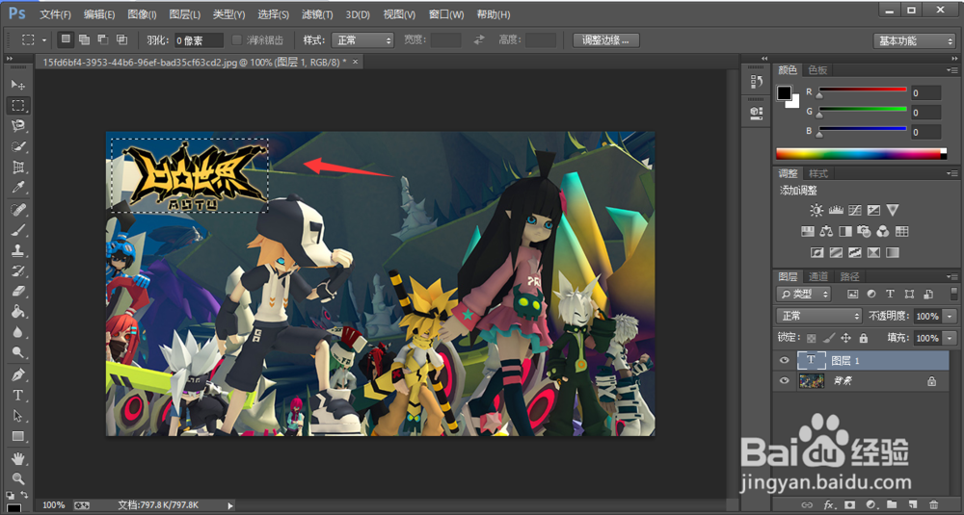Click the 调整边缘 button
This screenshot has width=964, height=515.
point(606,40)
